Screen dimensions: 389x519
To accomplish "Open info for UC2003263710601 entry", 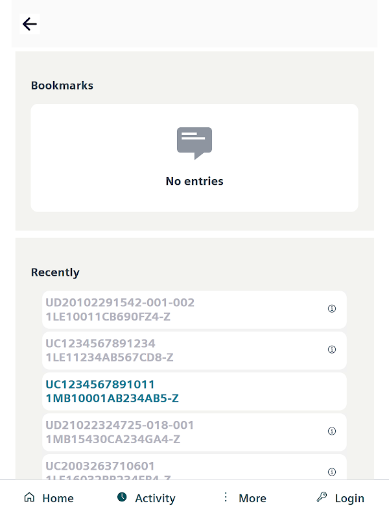I will tap(332, 472).
